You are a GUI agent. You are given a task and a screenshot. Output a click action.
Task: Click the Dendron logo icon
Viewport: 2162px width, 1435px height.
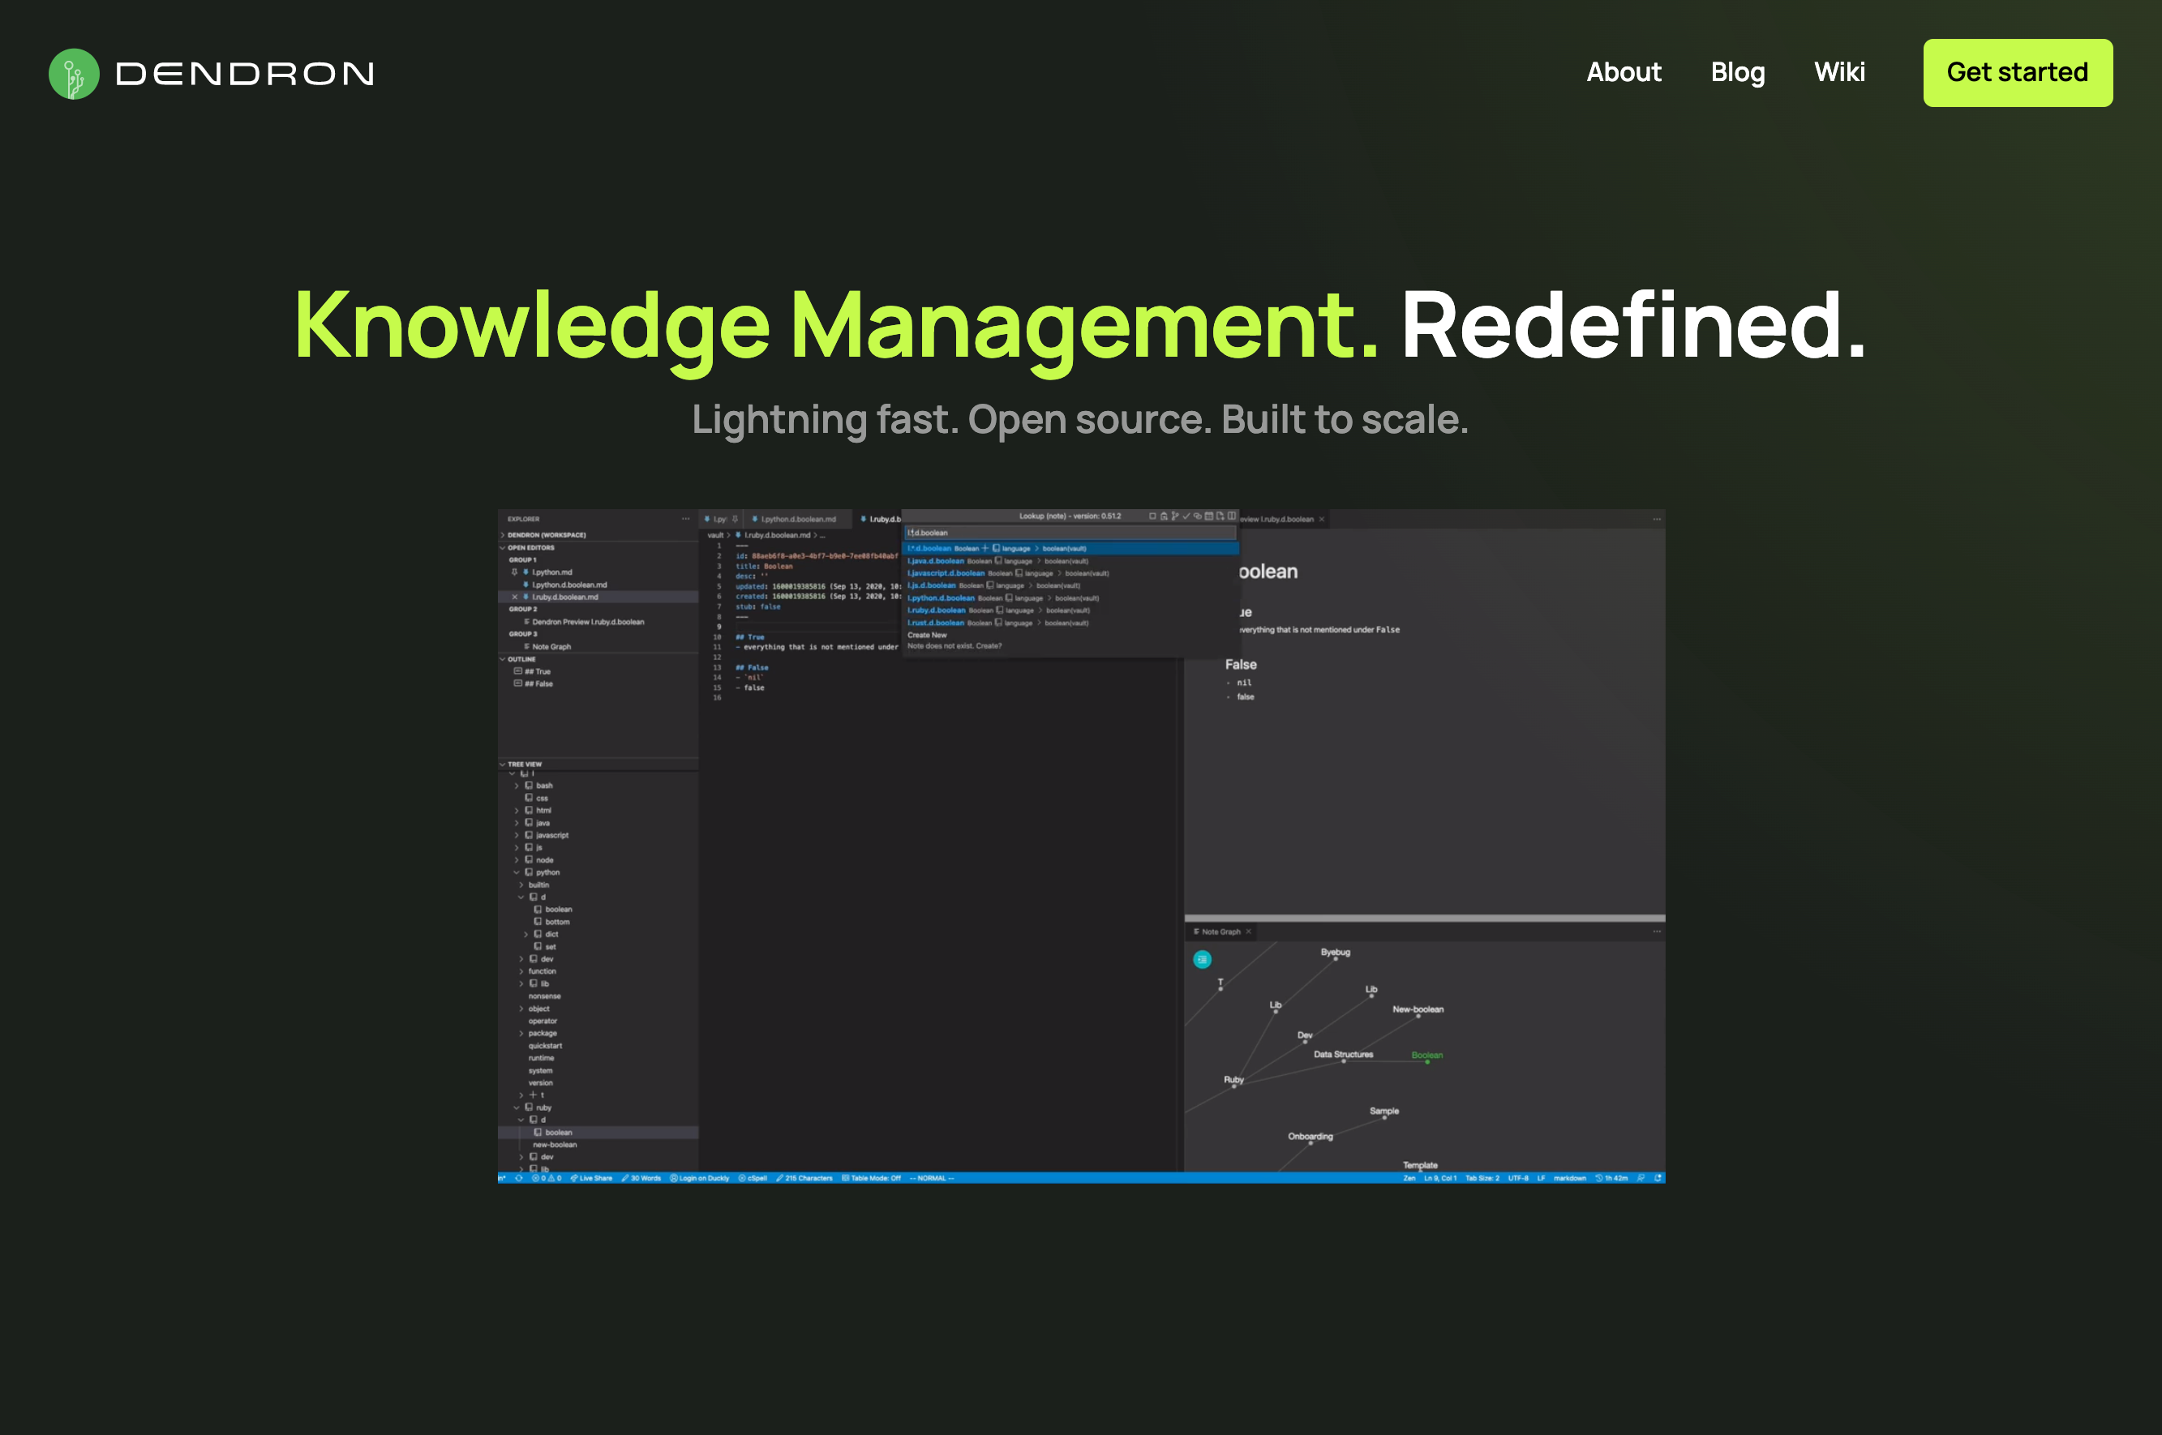point(73,73)
